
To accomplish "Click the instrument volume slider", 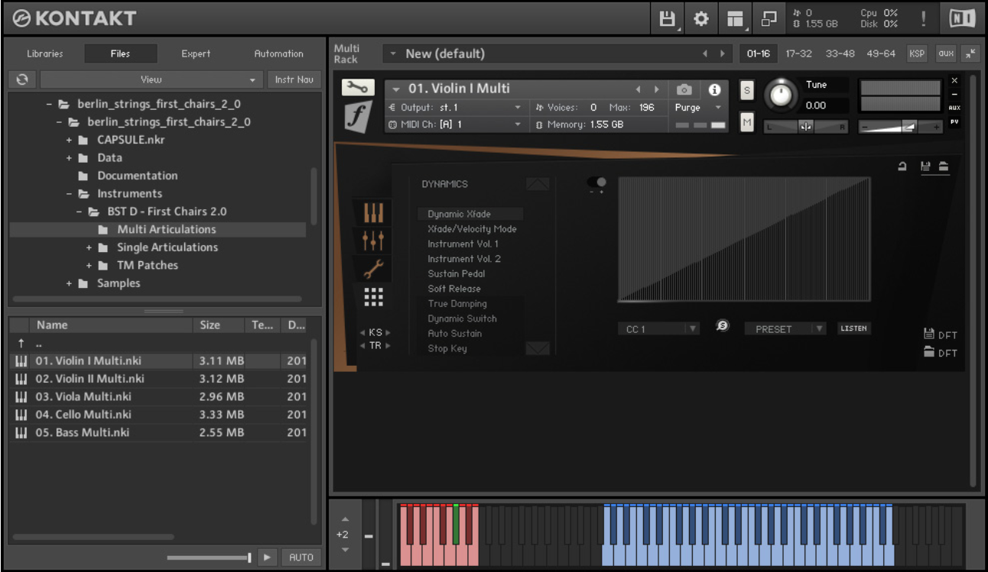I will 900,127.
